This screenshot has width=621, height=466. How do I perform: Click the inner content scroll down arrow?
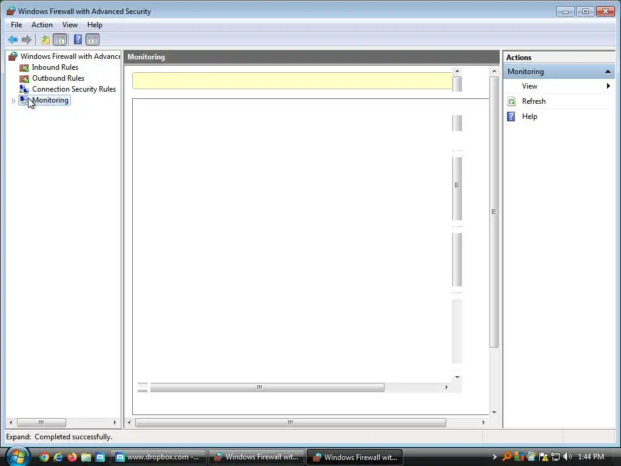point(457,377)
